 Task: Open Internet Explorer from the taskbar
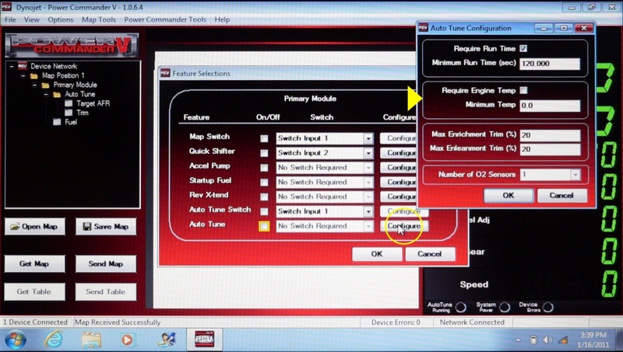click(x=54, y=339)
